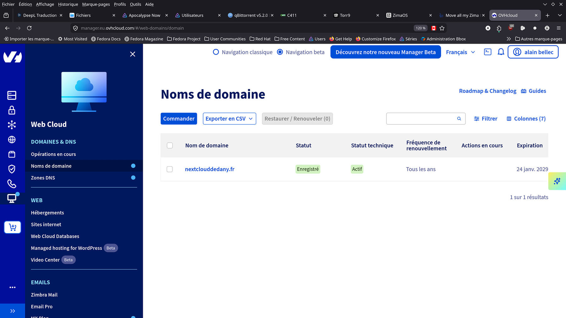
Task: Open the Telecom phone icon in sidebar
Action: coord(12,184)
